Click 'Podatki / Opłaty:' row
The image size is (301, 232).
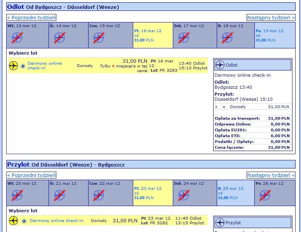tap(252, 142)
